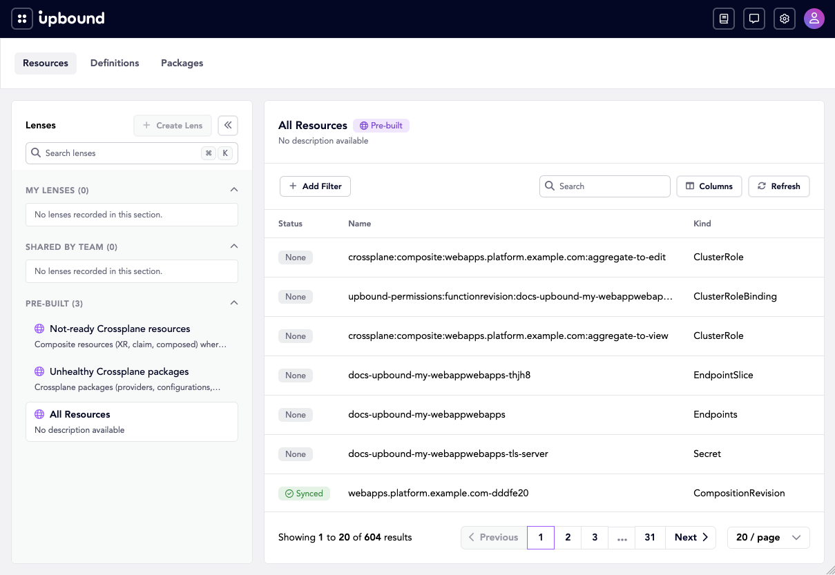Click the Secret kind cell

tap(707, 454)
